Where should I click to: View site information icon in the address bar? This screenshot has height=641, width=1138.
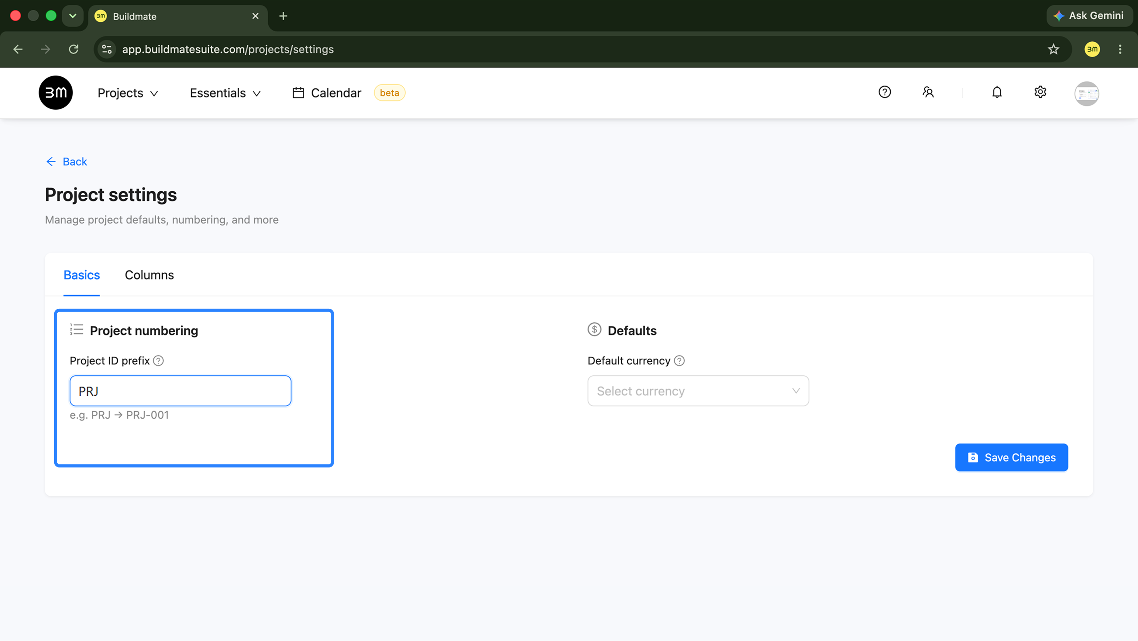pyautogui.click(x=106, y=49)
